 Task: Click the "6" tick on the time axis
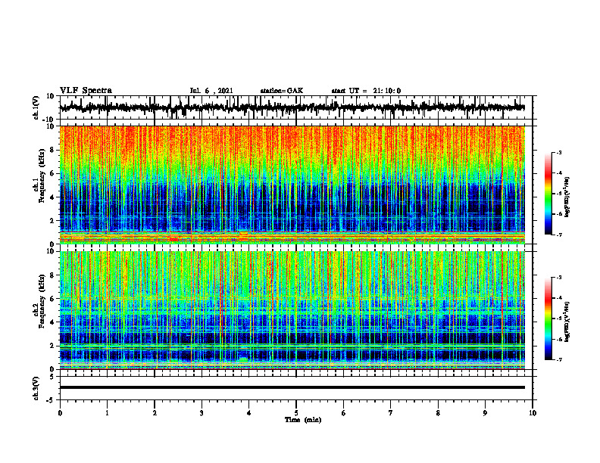pos(344,413)
